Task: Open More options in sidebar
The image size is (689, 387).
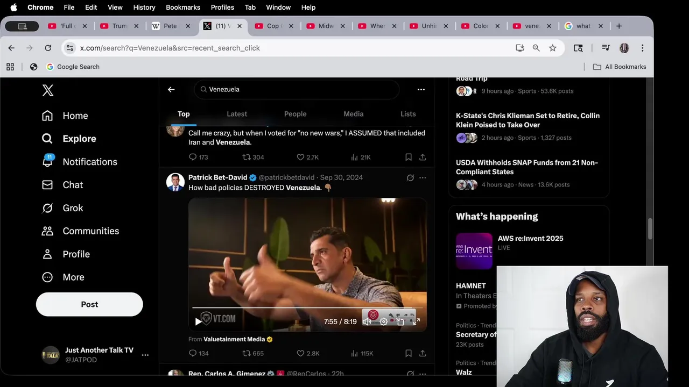Action: [x=63, y=277]
